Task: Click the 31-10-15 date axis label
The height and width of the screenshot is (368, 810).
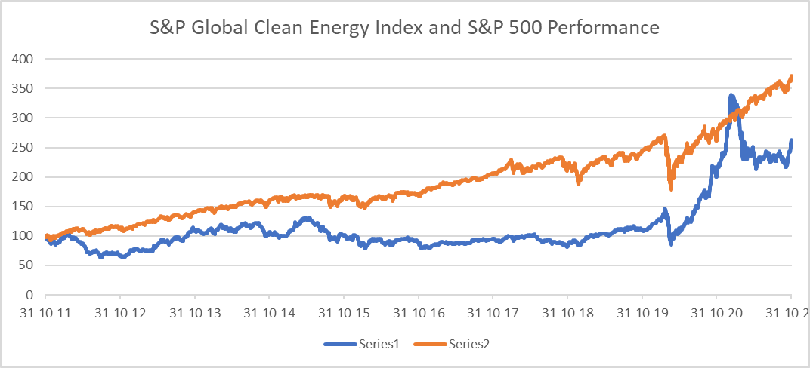Action: (x=344, y=312)
